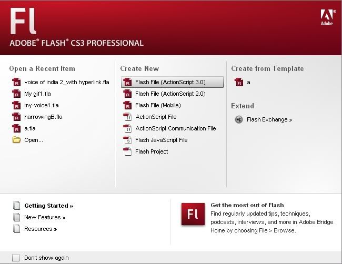
Task: Click the 'Get the most out of Flash' heading
Action: (247, 205)
